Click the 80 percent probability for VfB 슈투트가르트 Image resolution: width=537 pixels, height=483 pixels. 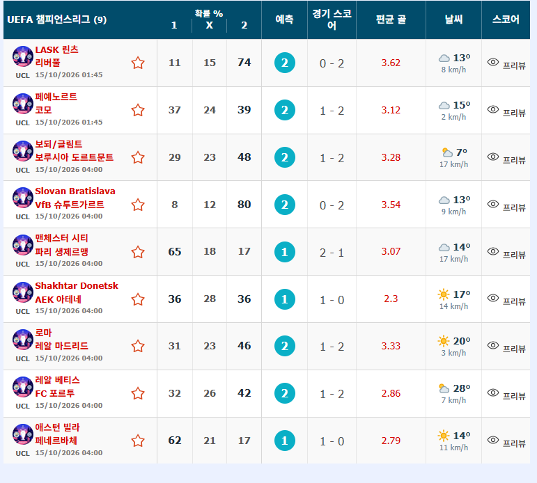tap(244, 205)
